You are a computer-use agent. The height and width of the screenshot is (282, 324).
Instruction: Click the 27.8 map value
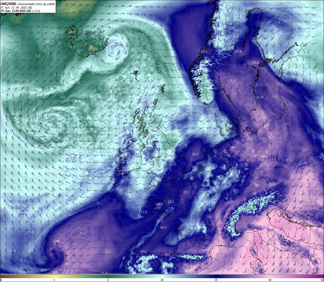57,241
